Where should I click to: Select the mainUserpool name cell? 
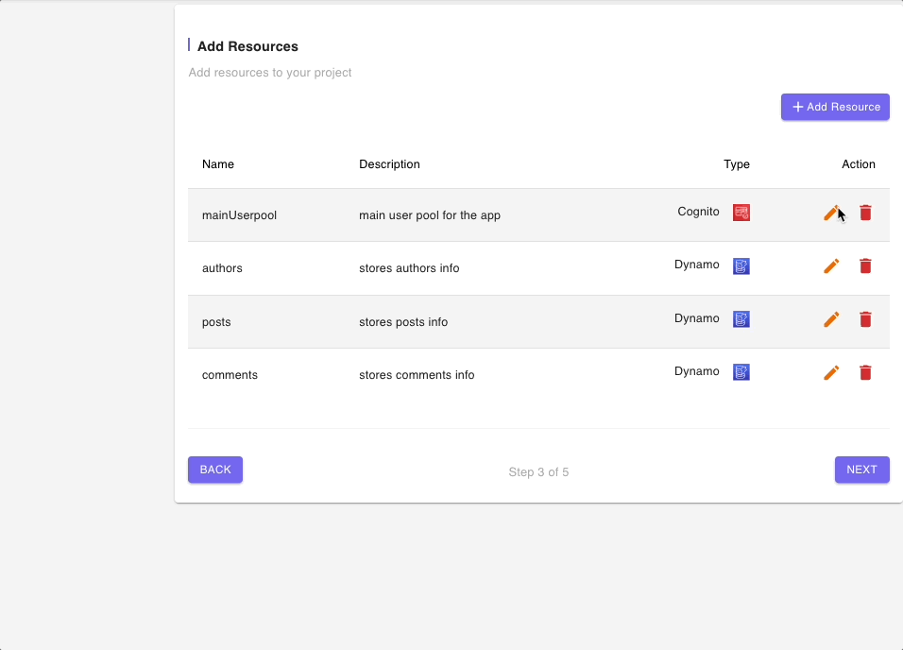point(239,215)
